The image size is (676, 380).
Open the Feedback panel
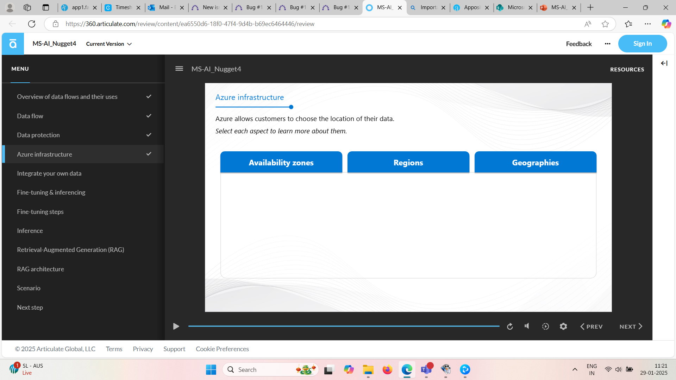pos(579,44)
